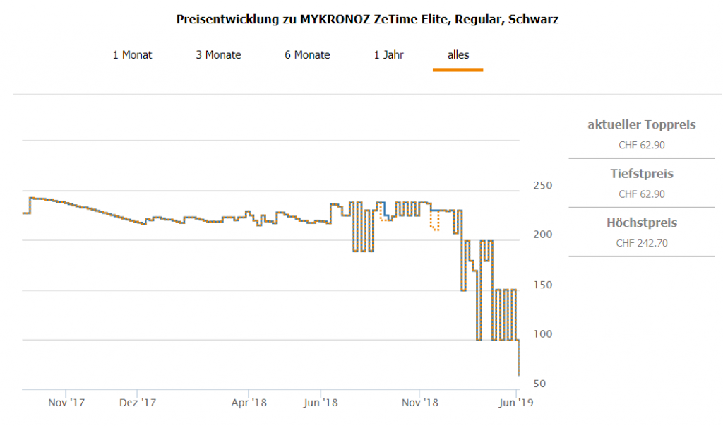The image size is (723, 426).
Task: Show the "6 Monate" price history
Action: [x=307, y=55]
